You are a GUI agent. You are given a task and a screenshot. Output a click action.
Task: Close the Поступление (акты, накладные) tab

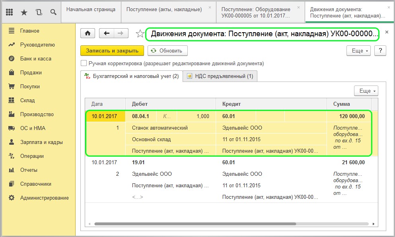click(x=210, y=8)
